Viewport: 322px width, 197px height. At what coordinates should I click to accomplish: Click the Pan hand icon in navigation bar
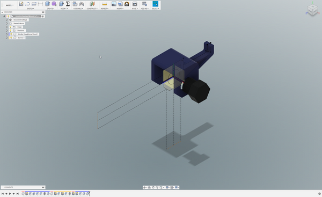coord(153,187)
